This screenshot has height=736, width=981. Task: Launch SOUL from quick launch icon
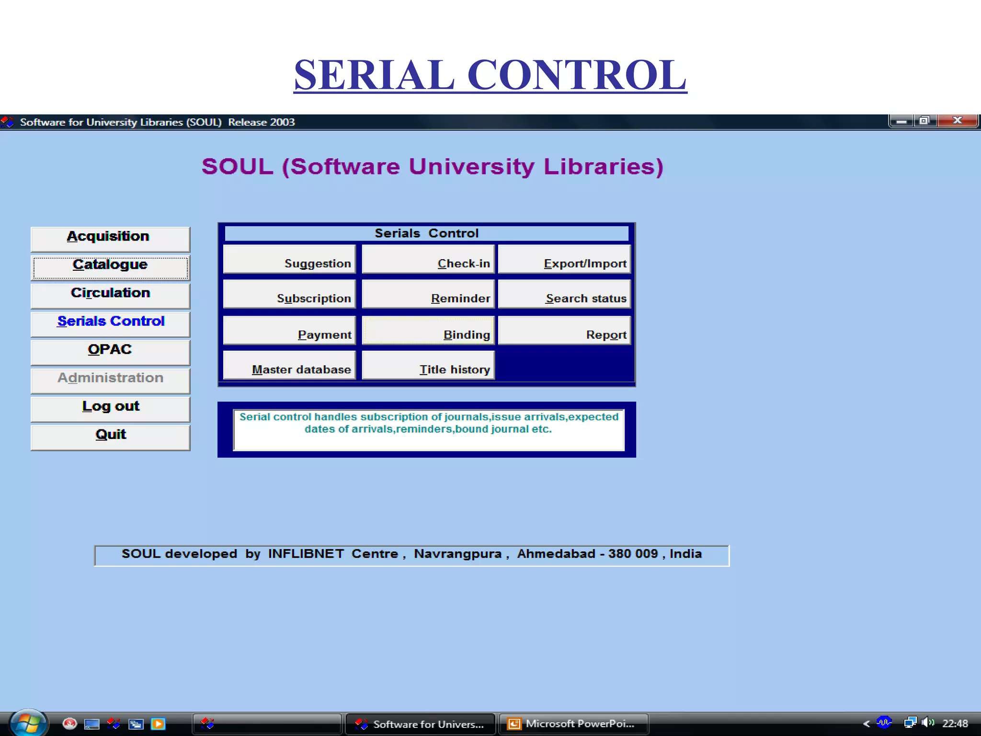[114, 723]
